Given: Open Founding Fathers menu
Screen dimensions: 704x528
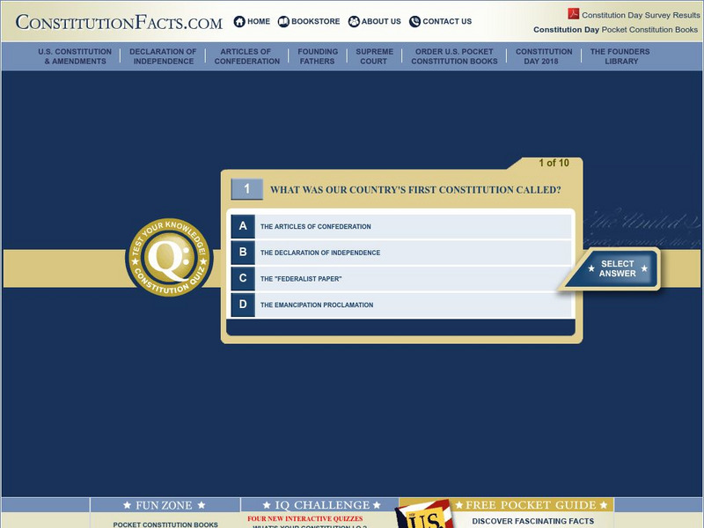Looking at the screenshot, I should pos(318,56).
